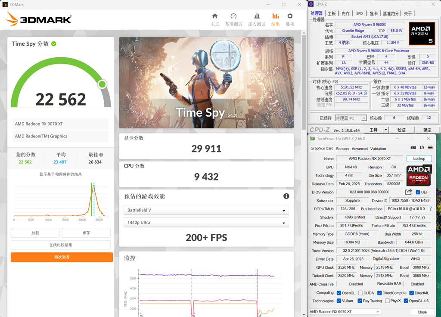441x317 pixels.
Task: Toggle the OpenCL checkbox
Action: click(339, 293)
